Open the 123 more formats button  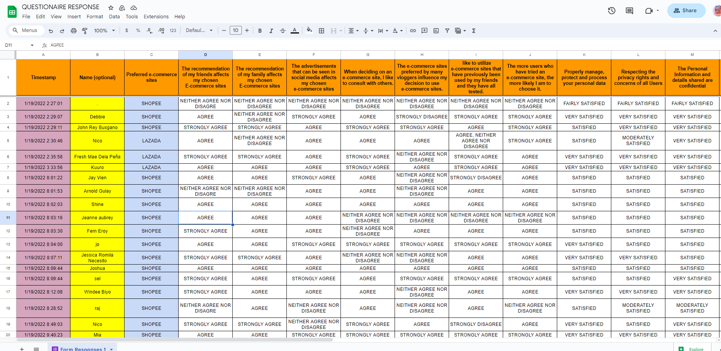click(x=173, y=30)
